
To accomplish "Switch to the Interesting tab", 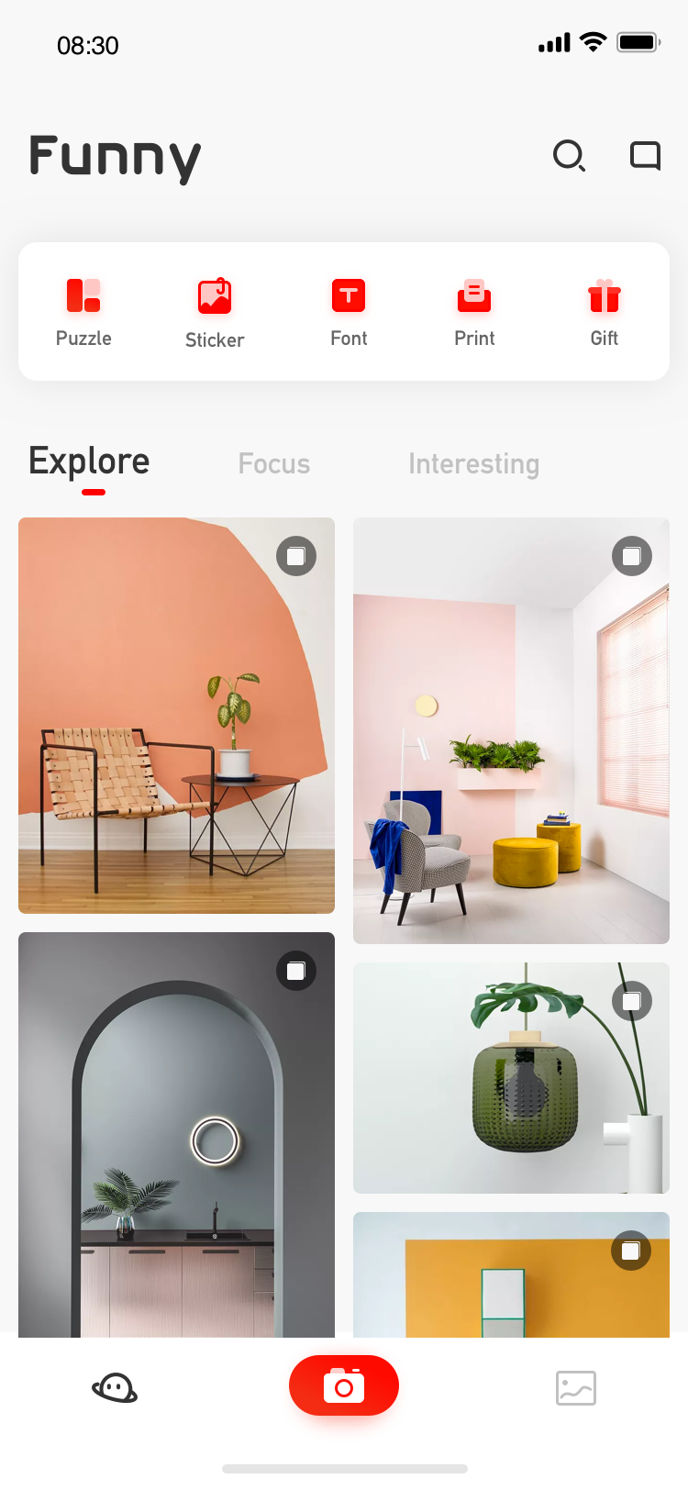I will click(x=474, y=463).
